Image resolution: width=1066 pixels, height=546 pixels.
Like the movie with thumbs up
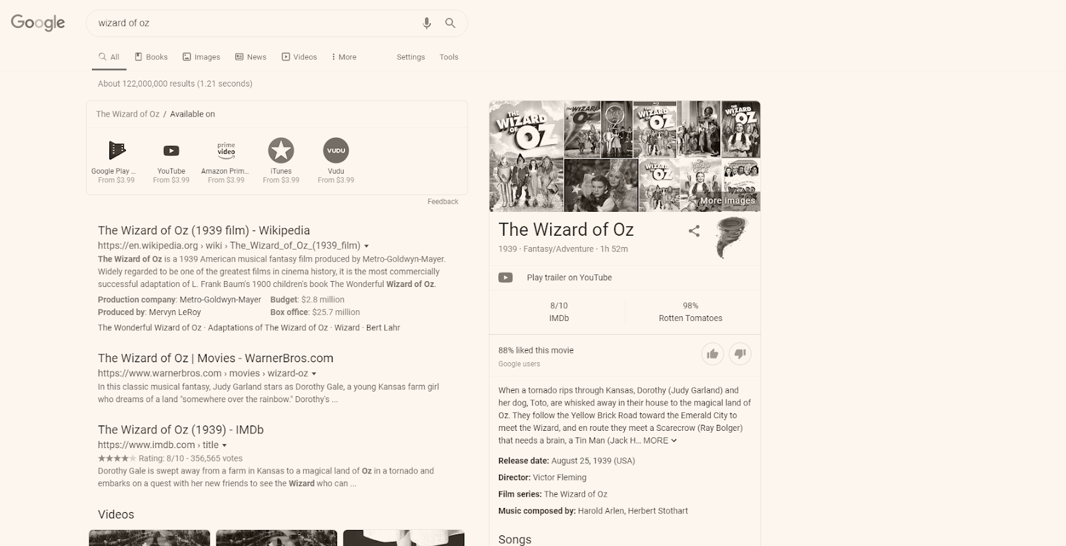click(713, 354)
